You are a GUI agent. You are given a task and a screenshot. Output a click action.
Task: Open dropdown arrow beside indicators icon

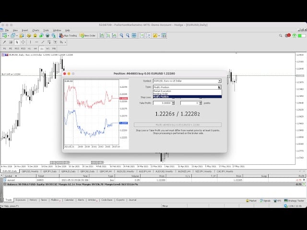tap(159, 36)
